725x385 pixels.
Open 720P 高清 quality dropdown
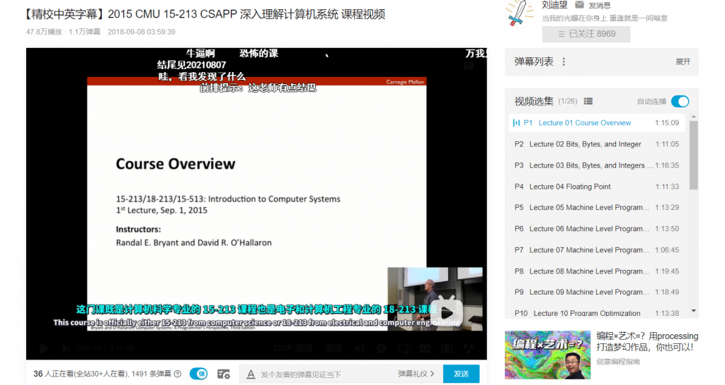[292, 348]
